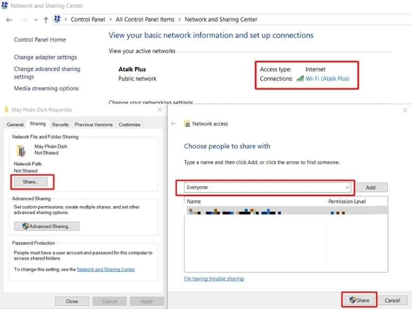Image resolution: width=412 pixels, height=309 pixels.
Task: Expand the Everyone user dropdown
Action: (x=348, y=187)
